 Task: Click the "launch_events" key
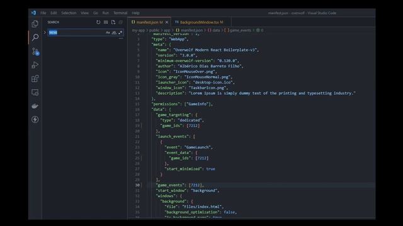[172, 136]
